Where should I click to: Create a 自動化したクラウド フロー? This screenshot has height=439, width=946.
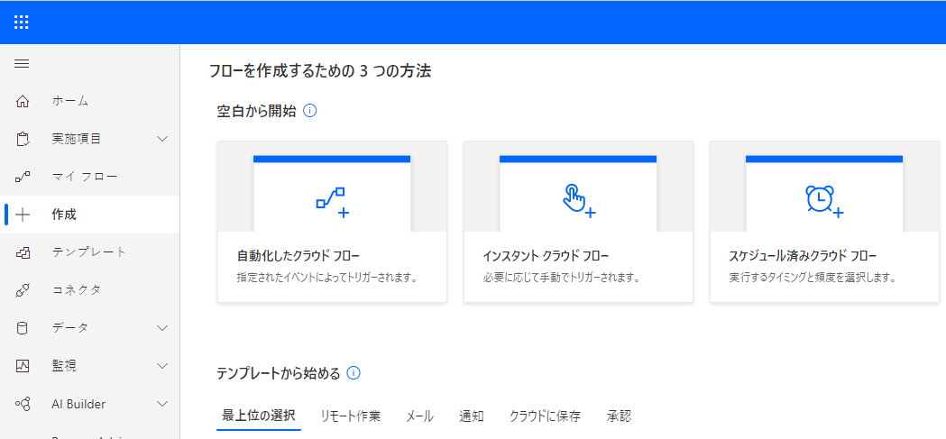point(333,222)
